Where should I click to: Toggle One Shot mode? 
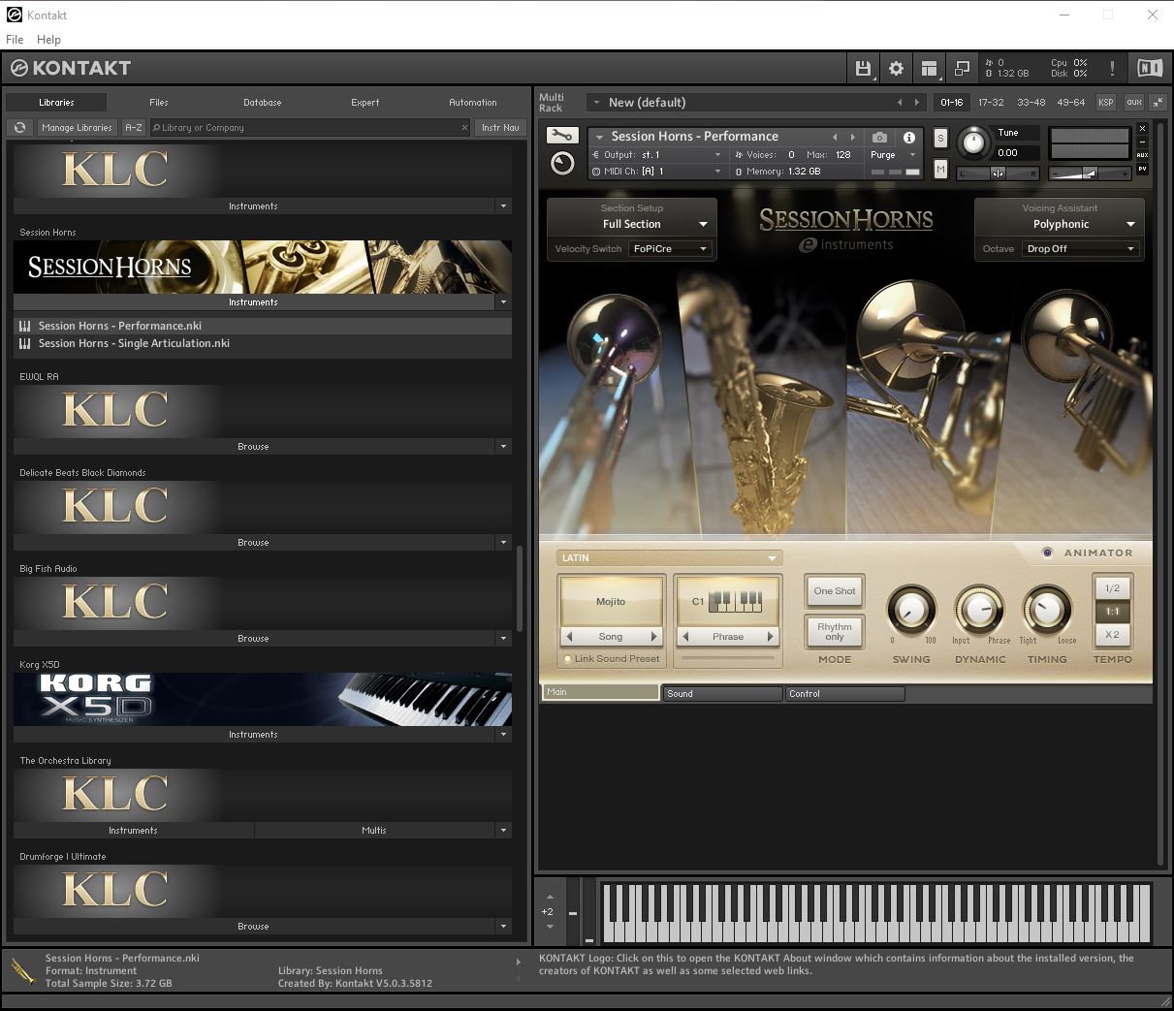click(835, 591)
